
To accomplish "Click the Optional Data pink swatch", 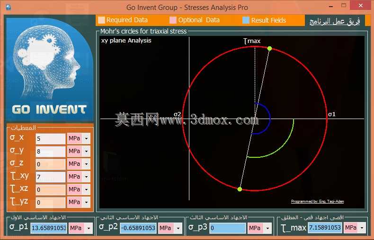I will point(173,20).
